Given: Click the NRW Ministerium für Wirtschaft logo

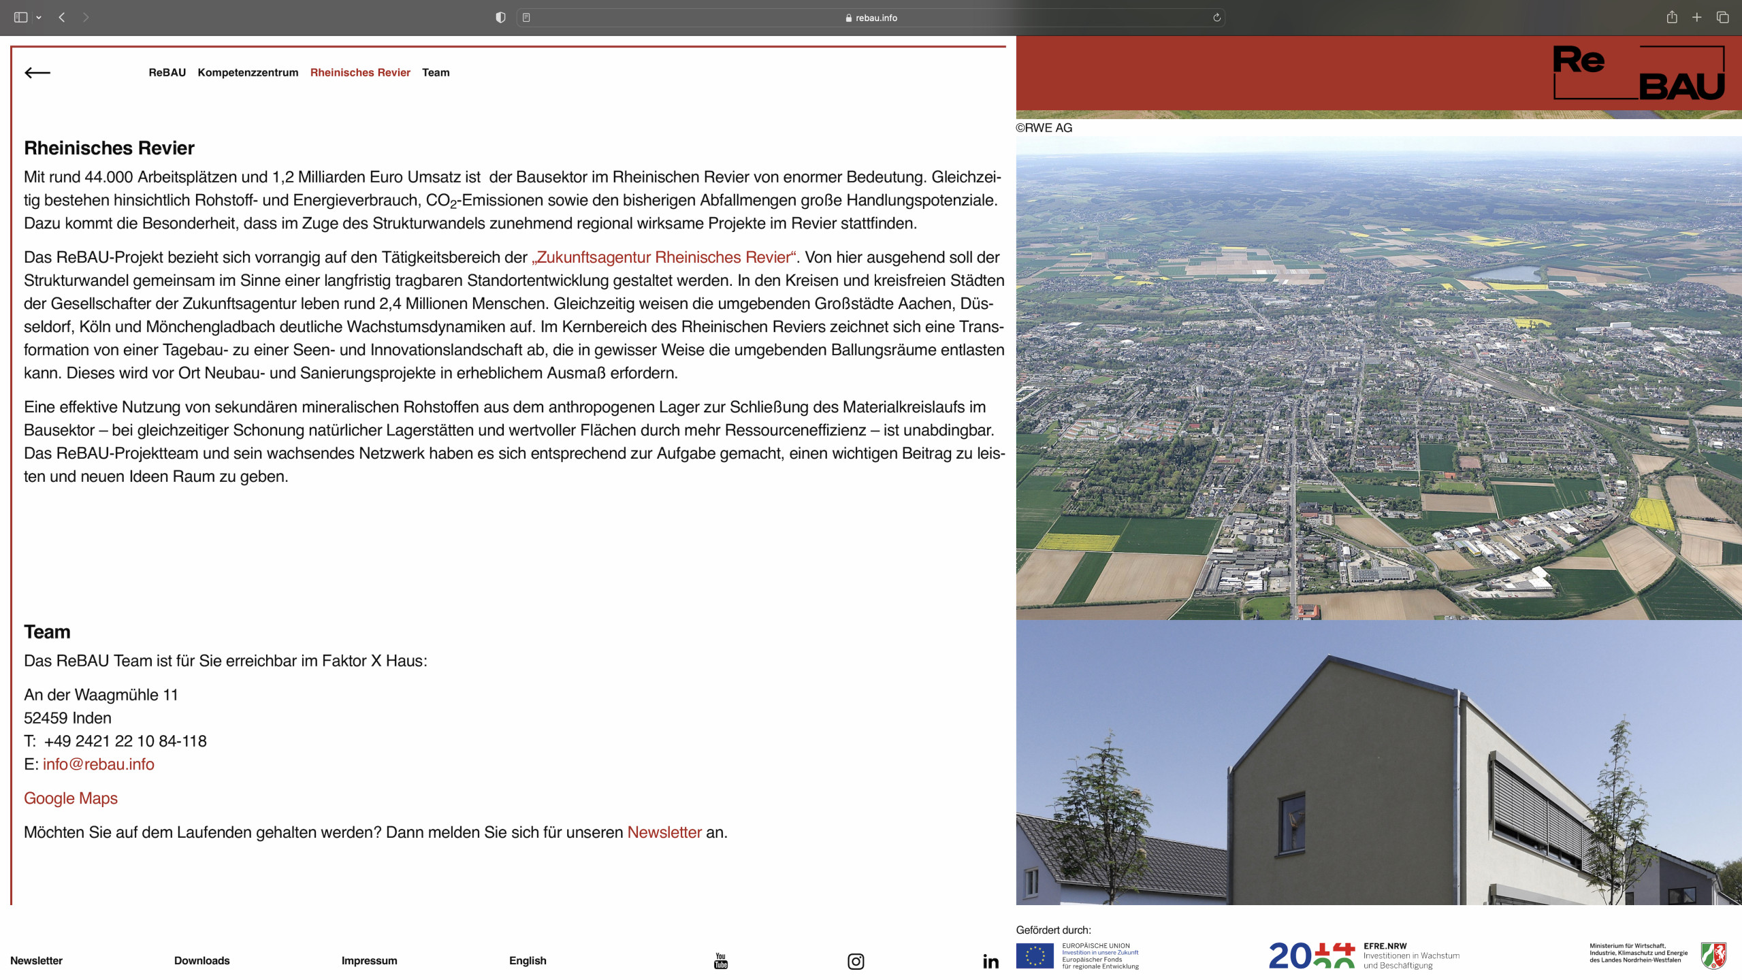Looking at the screenshot, I should [1658, 955].
